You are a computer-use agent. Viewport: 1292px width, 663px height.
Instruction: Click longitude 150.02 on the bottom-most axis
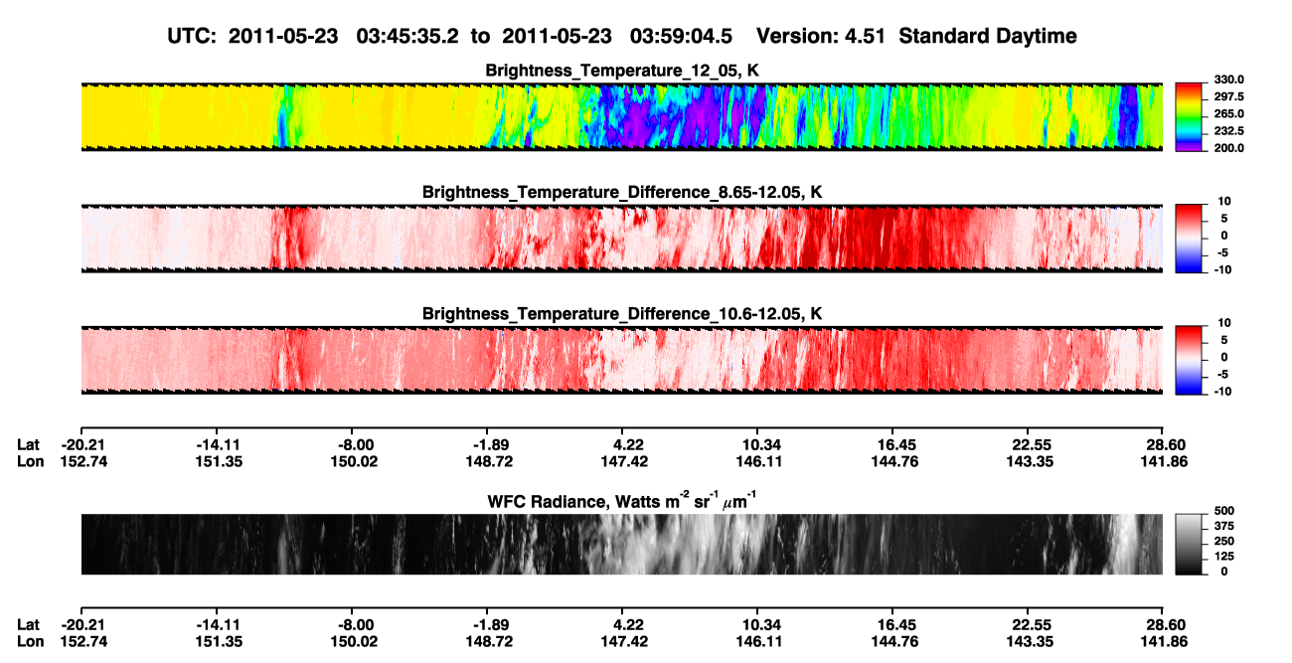[x=355, y=641]
